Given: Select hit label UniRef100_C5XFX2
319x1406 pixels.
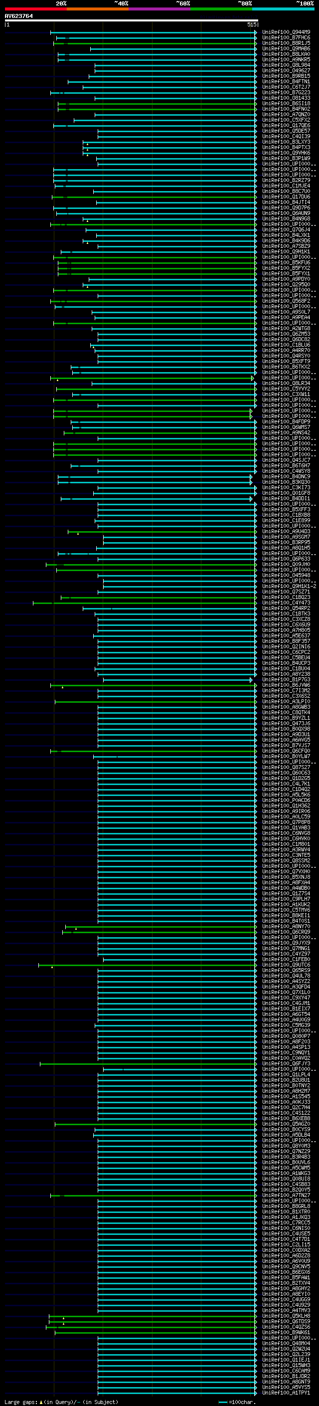Looking at the screenshot, I should click(x=286, y=120).
